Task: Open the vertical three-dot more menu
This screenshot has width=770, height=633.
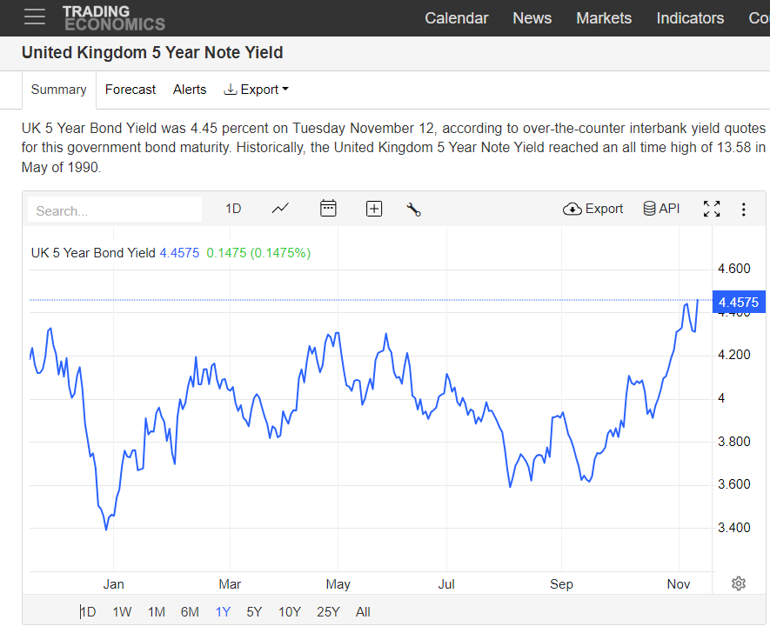Action: pyautogui.click(x=744, y=210)
